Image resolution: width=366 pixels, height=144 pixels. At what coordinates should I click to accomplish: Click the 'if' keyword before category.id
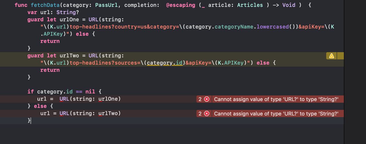[x=31, y=92]
